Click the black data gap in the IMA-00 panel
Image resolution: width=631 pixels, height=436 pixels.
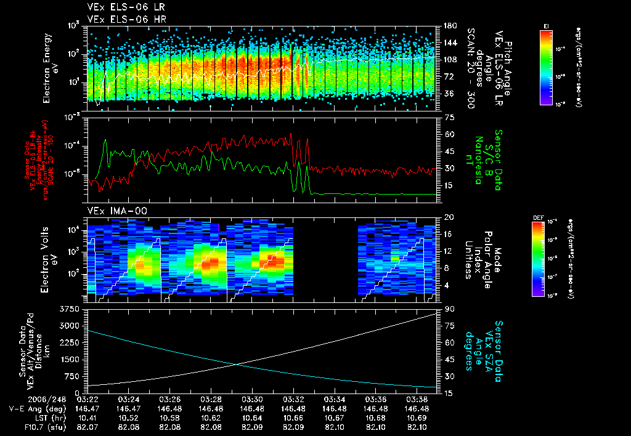[x=325, y=260]
